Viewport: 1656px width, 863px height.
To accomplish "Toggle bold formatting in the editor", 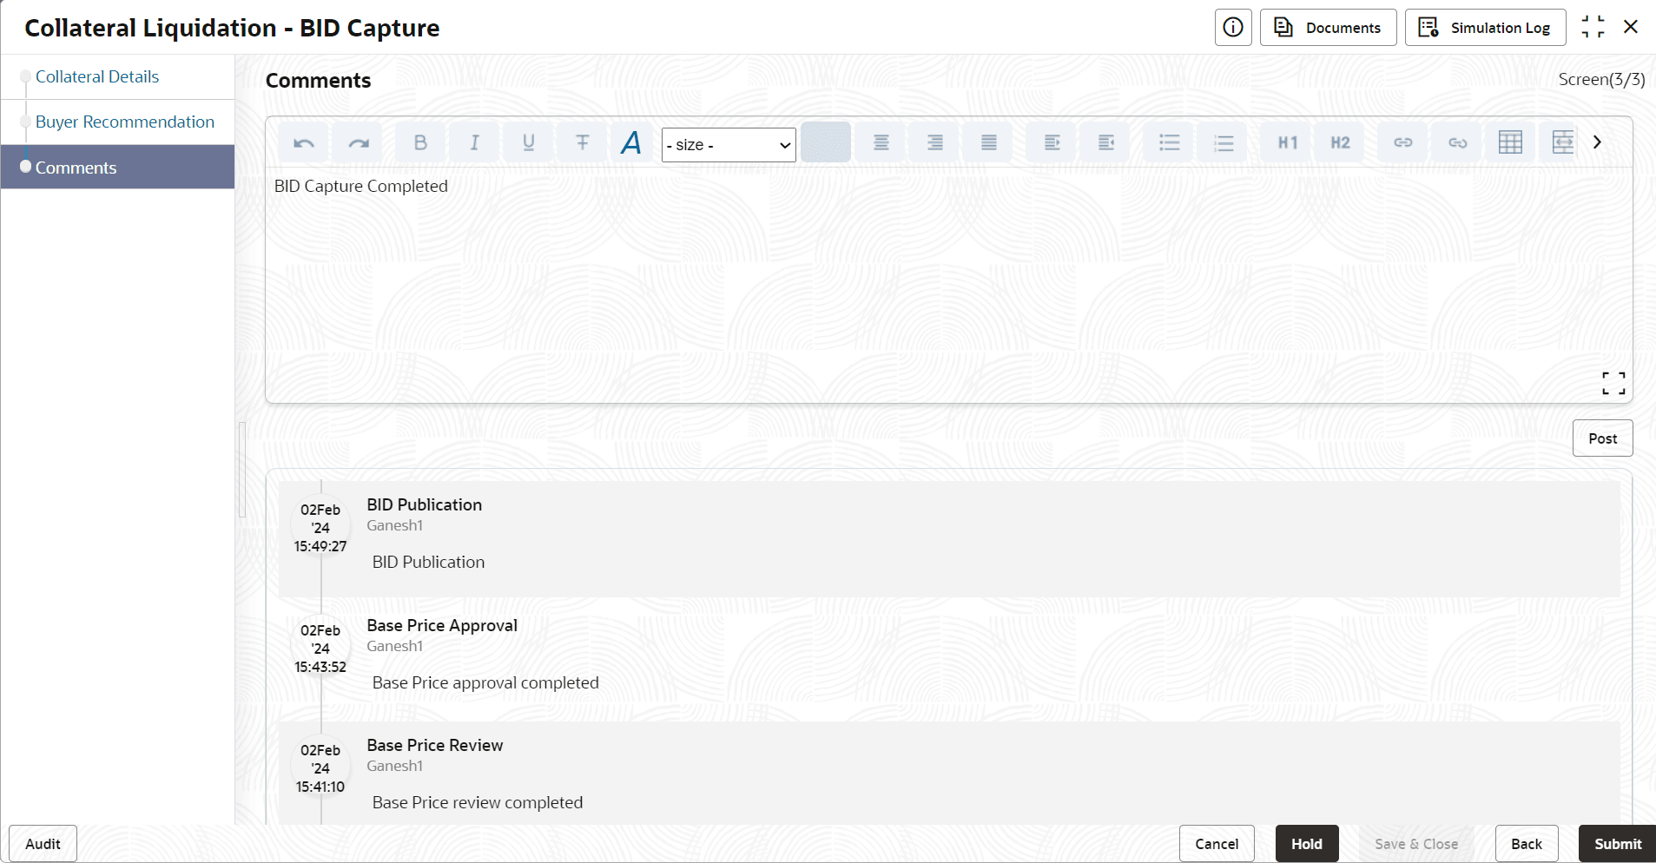I will pyautogui.click(x=420, y=143).
